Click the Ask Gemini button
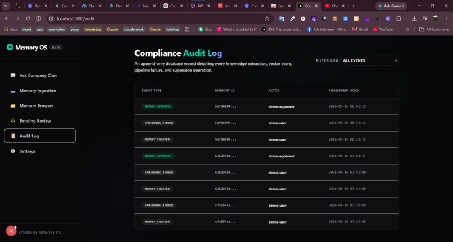The height and width of the screenshot is (242, 453). (391, 6)
